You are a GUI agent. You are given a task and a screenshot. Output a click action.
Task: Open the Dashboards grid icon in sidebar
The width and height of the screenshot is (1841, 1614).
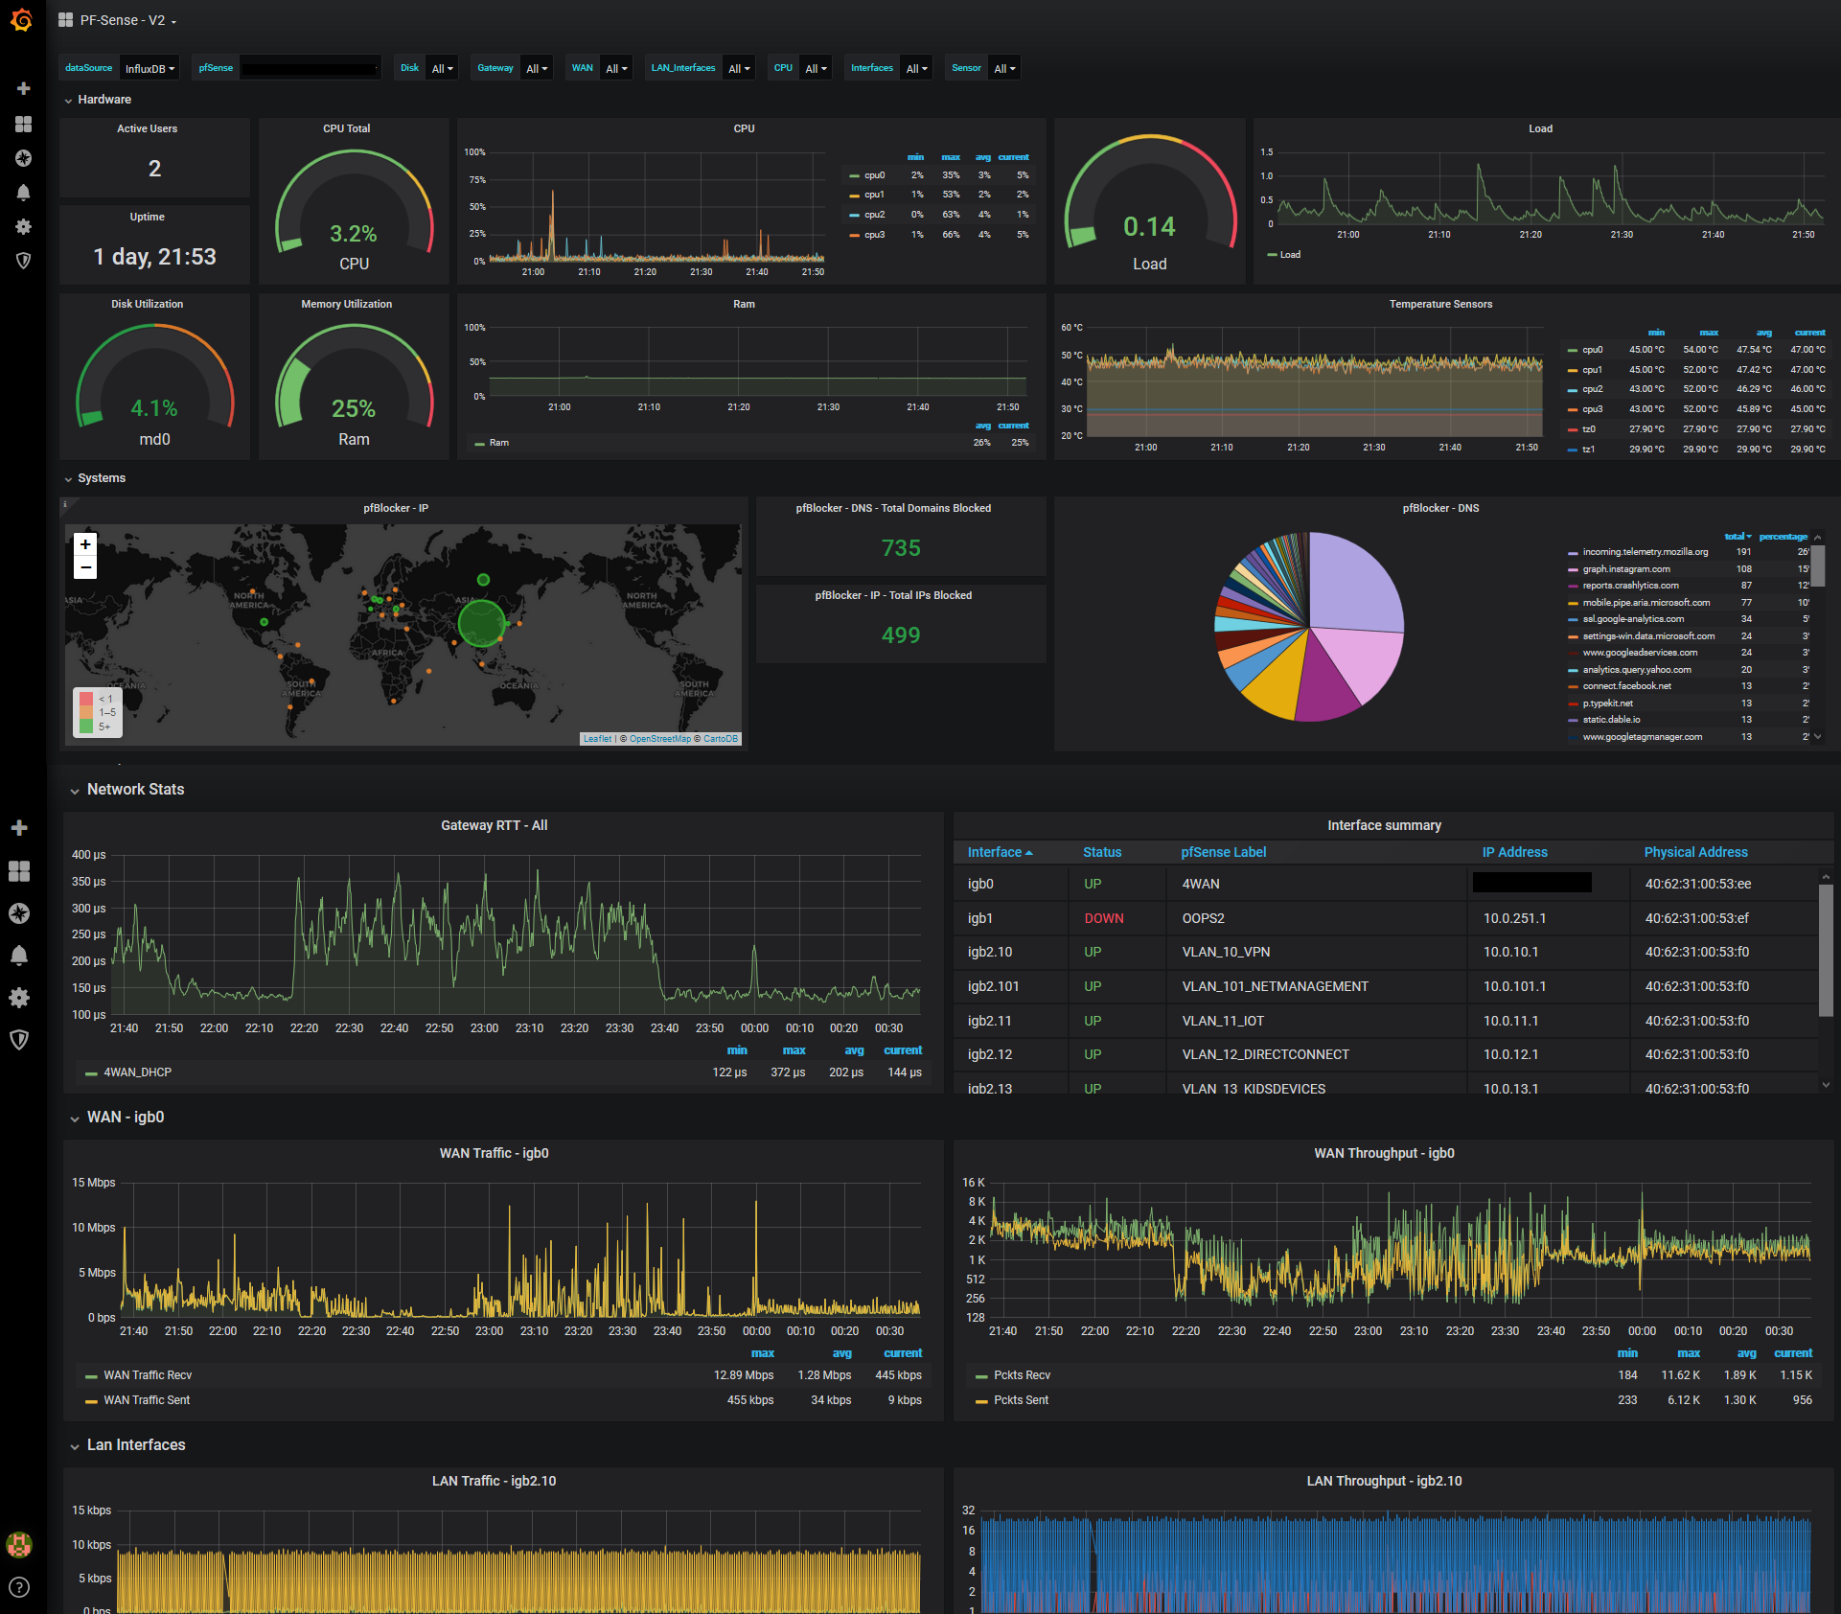point(24,124)
